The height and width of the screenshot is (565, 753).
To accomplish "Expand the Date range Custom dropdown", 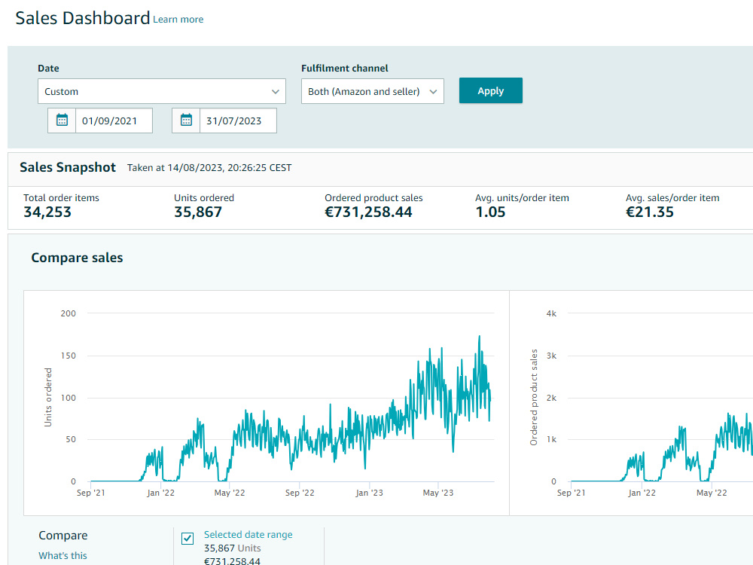I will 162,91.
